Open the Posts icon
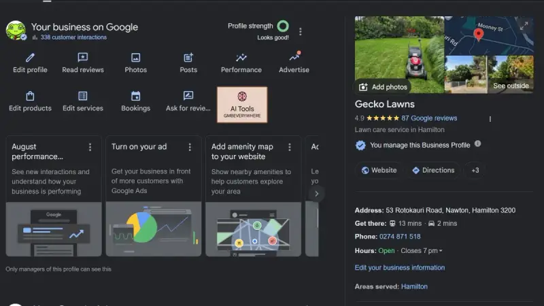The width and height of the screenshot is (544, 306). coord(188,57)
